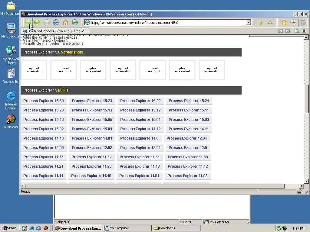Click the Ready status bar text
Image resolution: width=310 pixels, height=232 pixels.
pyautogui.click(x=25, y=192)
